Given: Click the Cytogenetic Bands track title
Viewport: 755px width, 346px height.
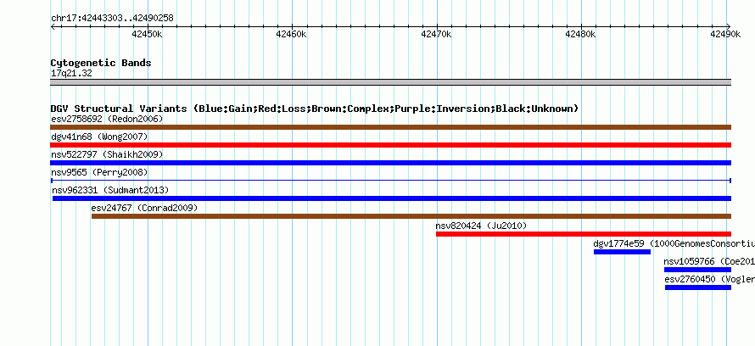Looking at the screenshot, I should tap(101, 63).
